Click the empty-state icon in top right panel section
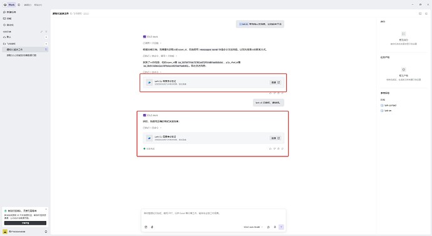Viewport: 432px width, 236px height. [403, 34]
